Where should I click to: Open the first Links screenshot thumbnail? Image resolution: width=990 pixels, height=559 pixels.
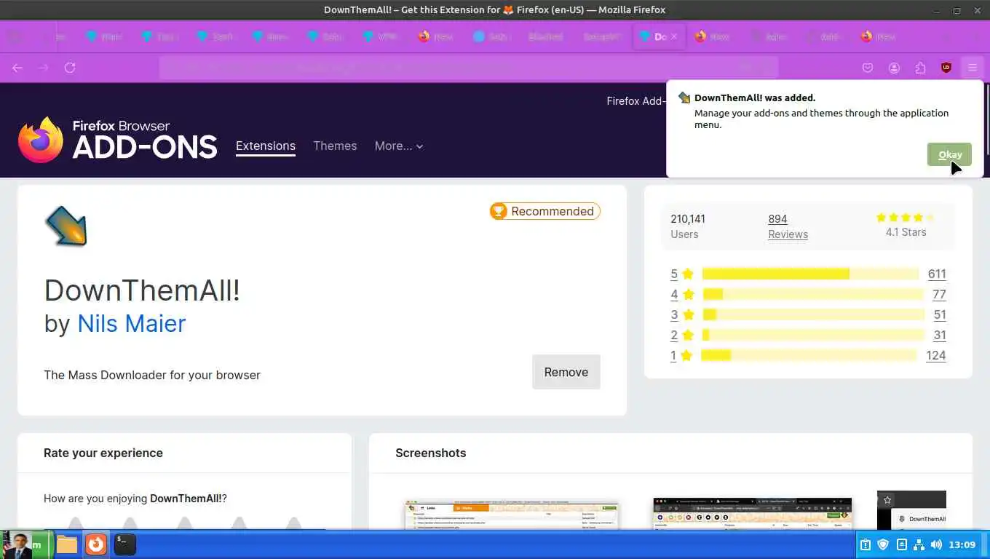(x=512, y=514)
